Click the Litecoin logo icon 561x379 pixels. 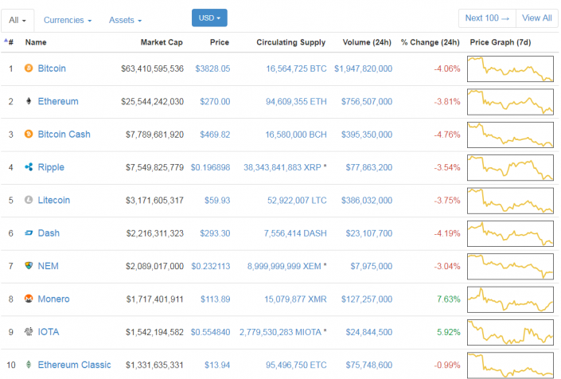point(29,201)
